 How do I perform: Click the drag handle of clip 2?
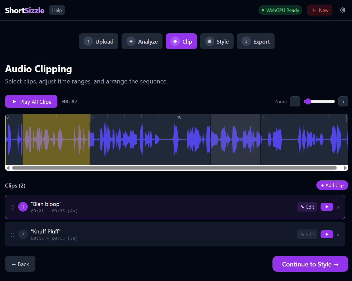[12, 235]
